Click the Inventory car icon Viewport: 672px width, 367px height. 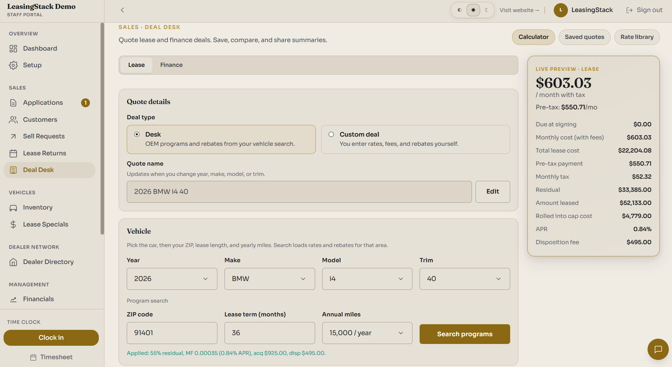(13, 208)
